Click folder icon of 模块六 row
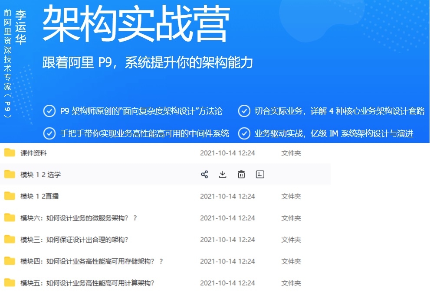Viewport: 430px width, 292px height. pos(10,217)
